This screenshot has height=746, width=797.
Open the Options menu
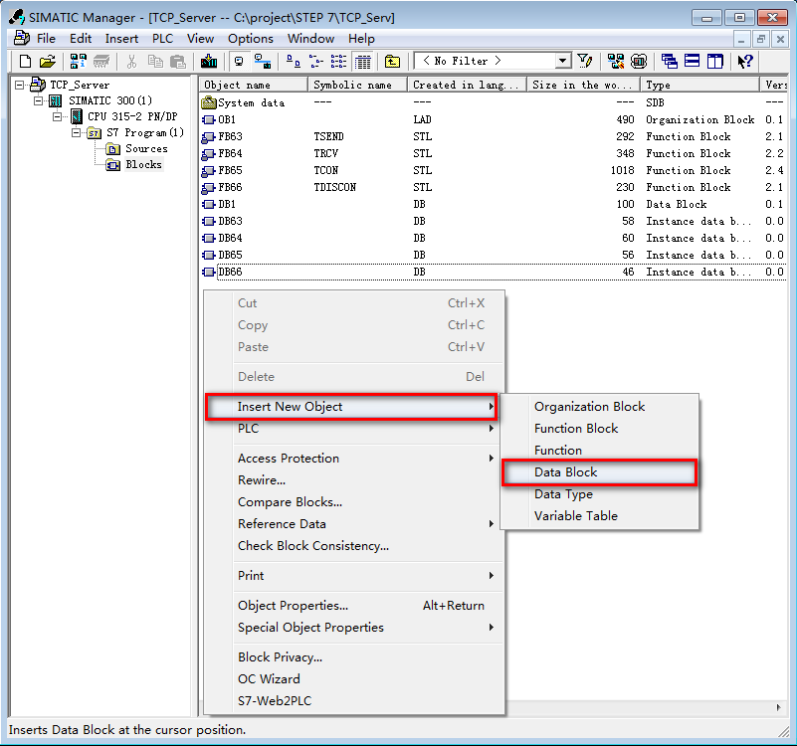click(250, 39)
